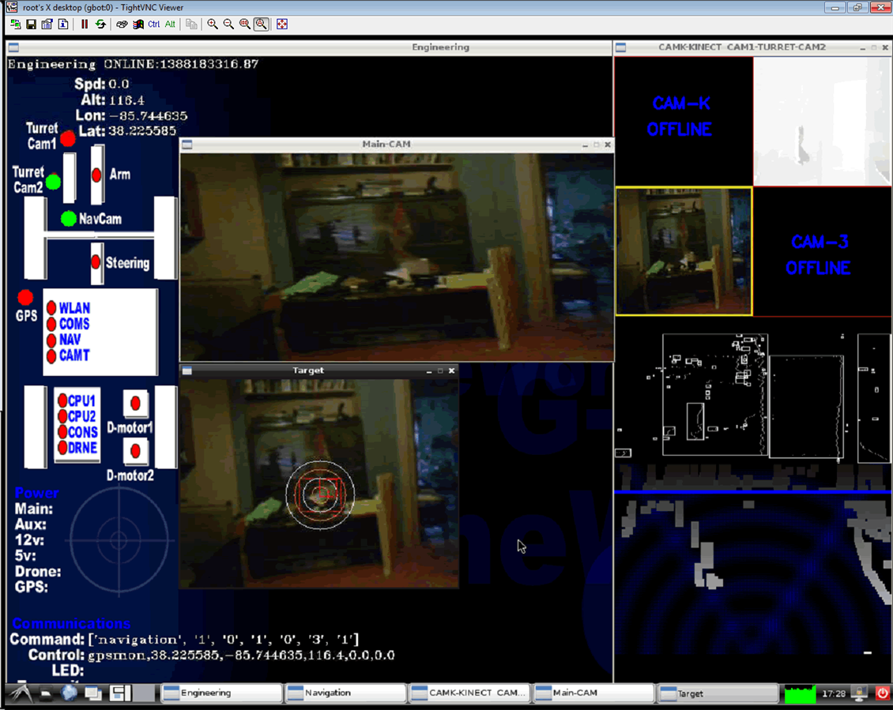Screen dimensions: 893x710
Task: Send Ctrl+Esc using the Windows flag icon
Action: [x=138, y=24]
